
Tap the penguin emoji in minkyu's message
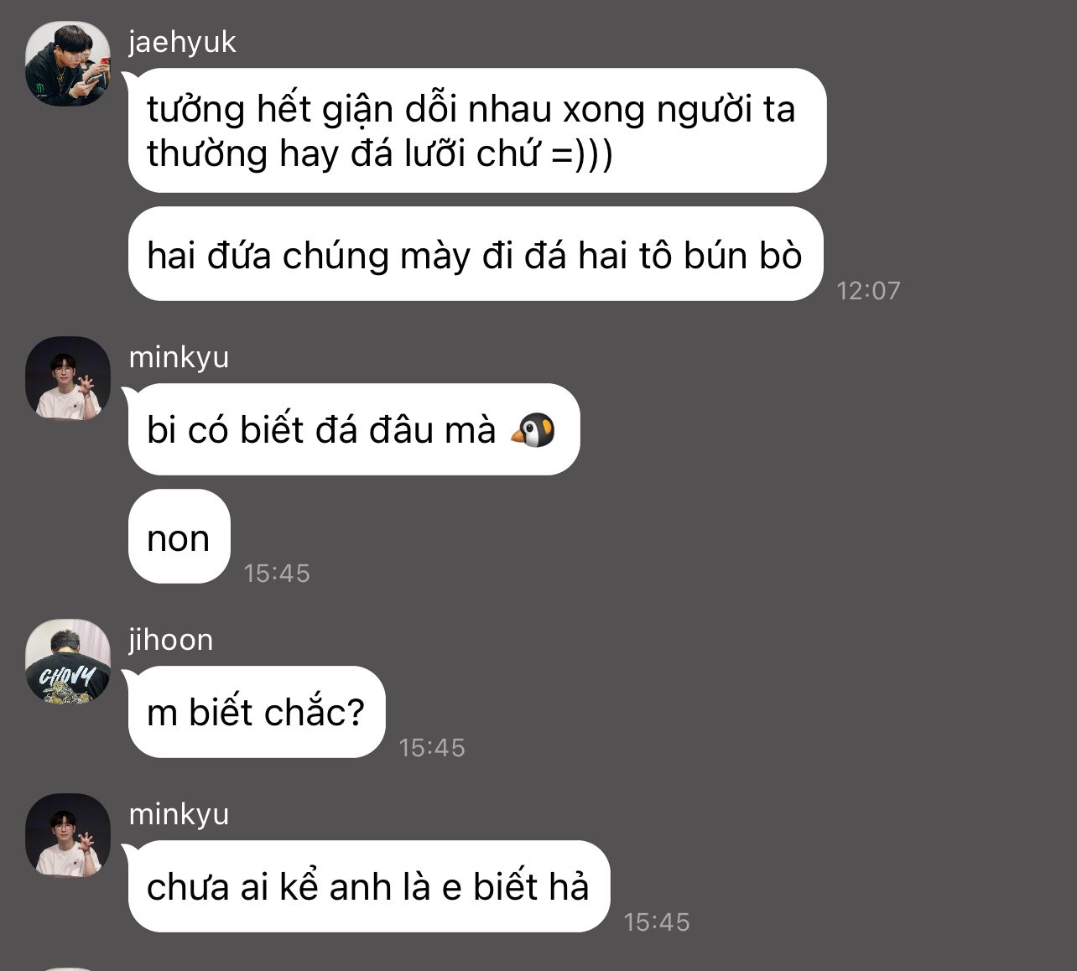533,430
